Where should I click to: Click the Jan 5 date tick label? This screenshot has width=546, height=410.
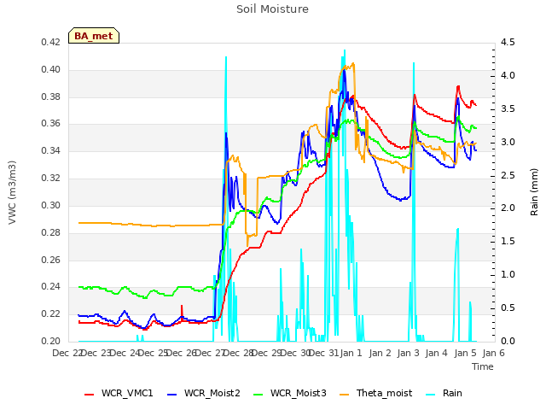[465, 353]
